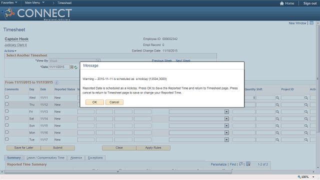The image size is (320, 180).
Task: Open comment bubble for Fri 11/13
Action: tap(7, 111)
